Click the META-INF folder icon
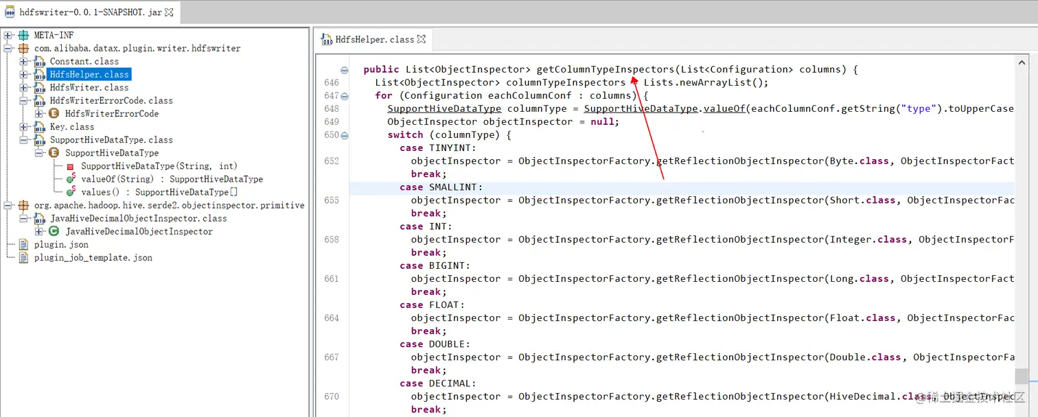 24,35
